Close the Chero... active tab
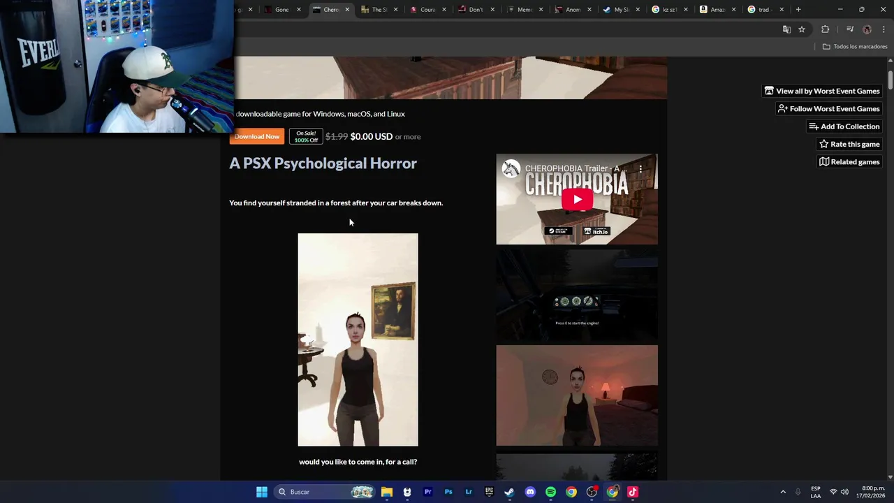Viewport: 894px width, 503px height. point(347,10)
